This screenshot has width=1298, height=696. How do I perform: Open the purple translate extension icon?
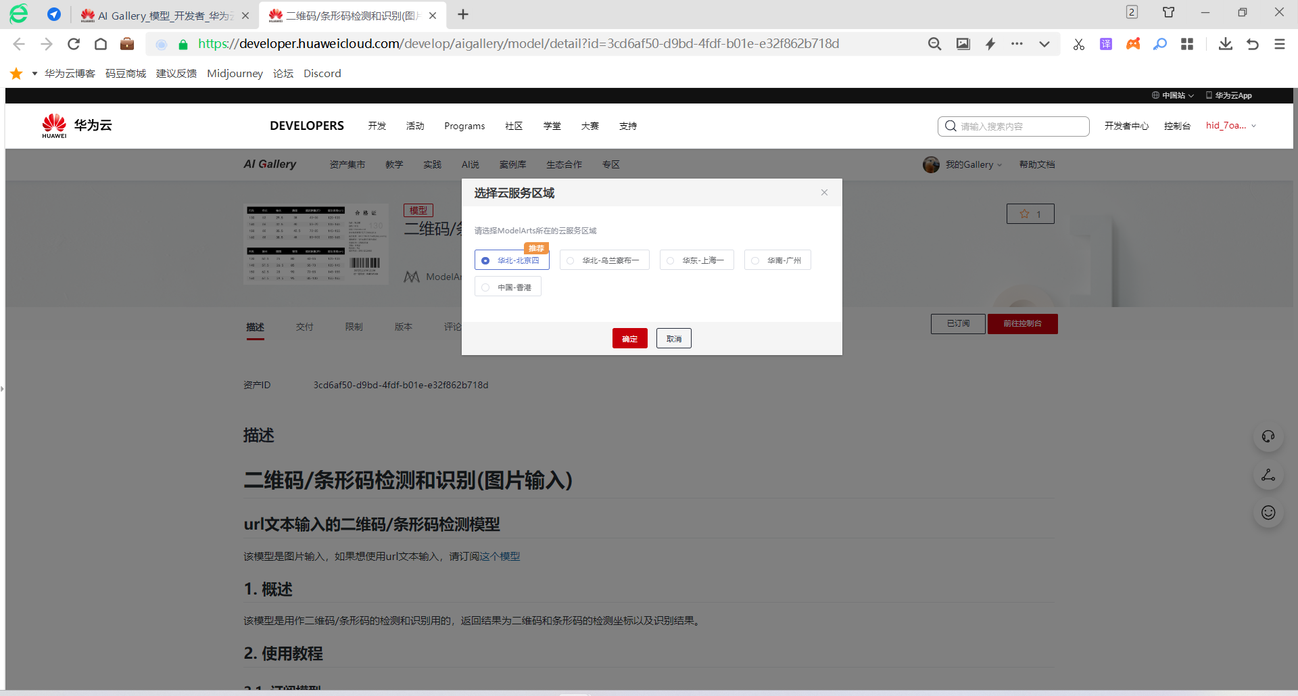coord(1106,44)
